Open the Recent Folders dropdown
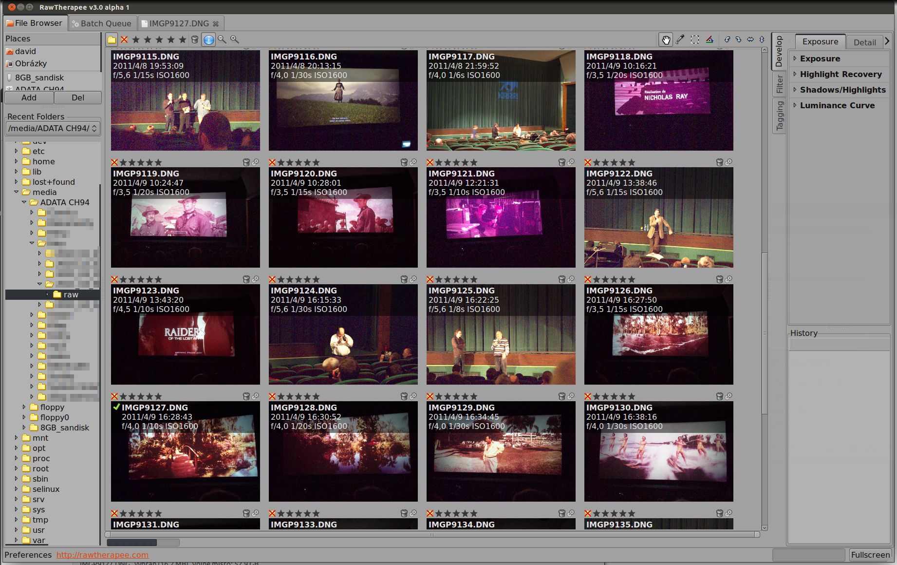The height and width of the screenshot is (565, 897). pyautogui.click(x=53, y=128)
